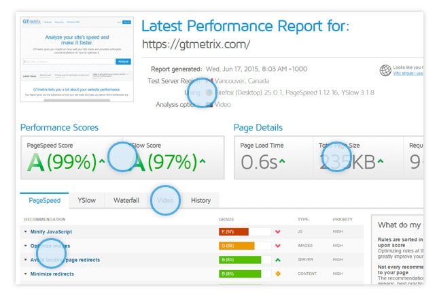This screenshot has width=437, height=298.
Task: Click the CONTENT type cell
Action: point(307,274)
